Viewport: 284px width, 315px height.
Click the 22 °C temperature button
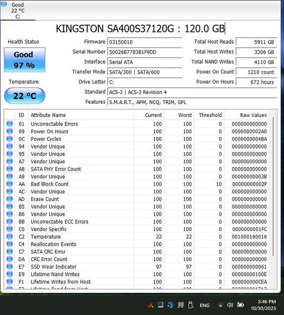coord(24,96)
